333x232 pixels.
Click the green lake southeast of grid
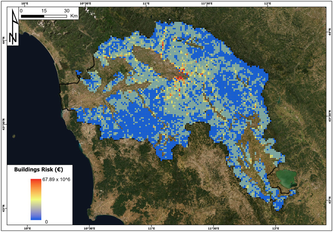[286, 178]
